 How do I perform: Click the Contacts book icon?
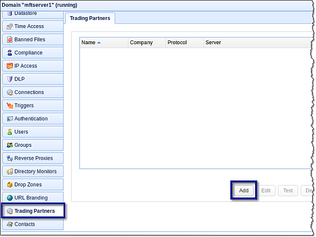coord(10,224)
